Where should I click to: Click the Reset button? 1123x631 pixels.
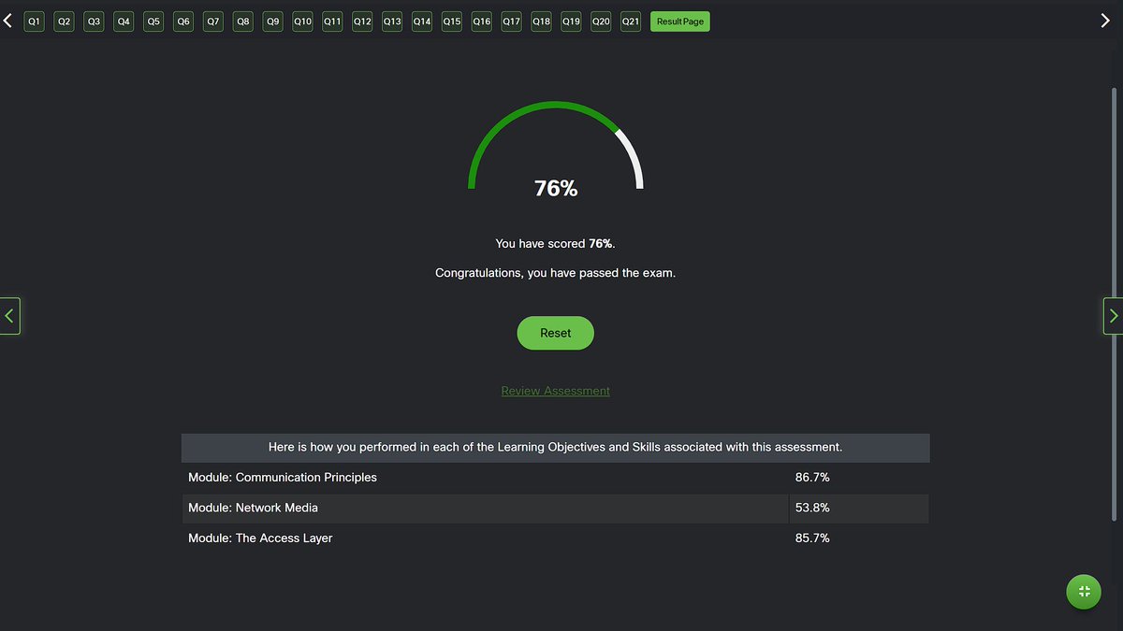click(x=555, y=333)
